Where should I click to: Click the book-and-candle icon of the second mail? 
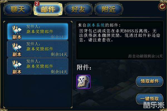pos(17,47)
